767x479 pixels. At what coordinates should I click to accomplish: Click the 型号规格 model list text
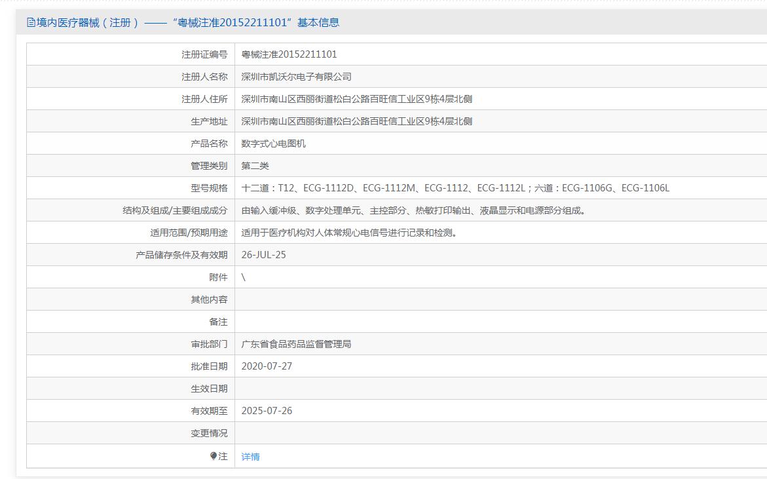pyautogui.click(x=455, y=188)
